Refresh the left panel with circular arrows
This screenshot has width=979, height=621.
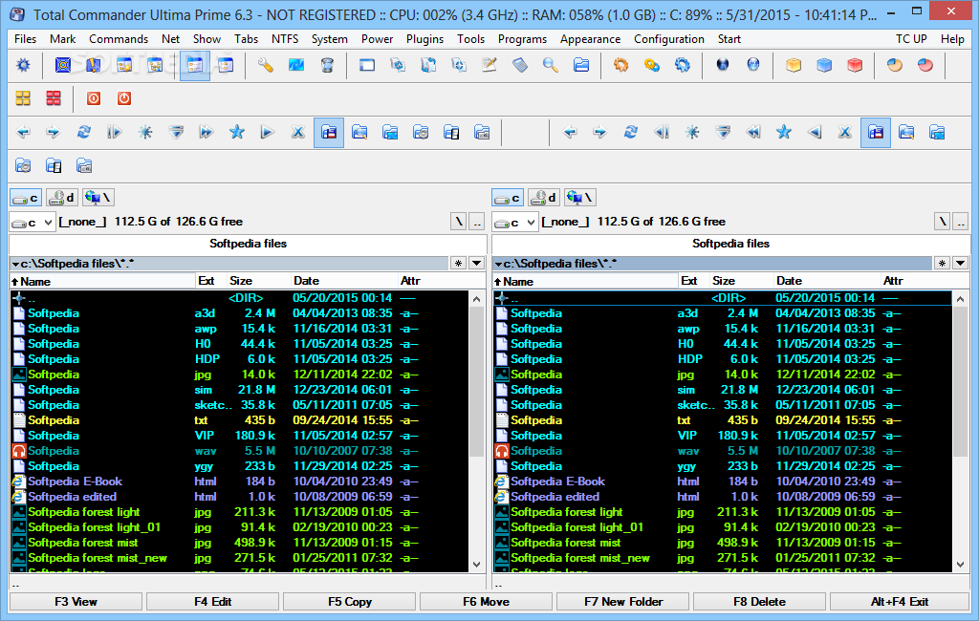[84, 132]
